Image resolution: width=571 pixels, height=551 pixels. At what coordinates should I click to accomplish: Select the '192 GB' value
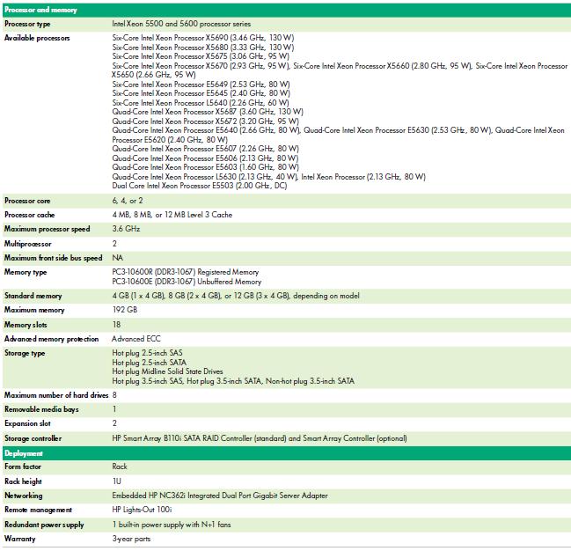click(125, 310)
